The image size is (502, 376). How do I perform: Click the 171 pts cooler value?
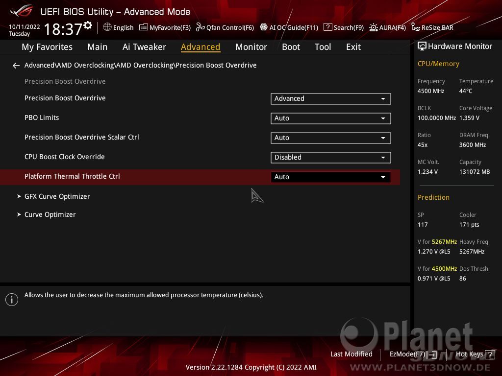pyautogui.click(x=469, y=225)
